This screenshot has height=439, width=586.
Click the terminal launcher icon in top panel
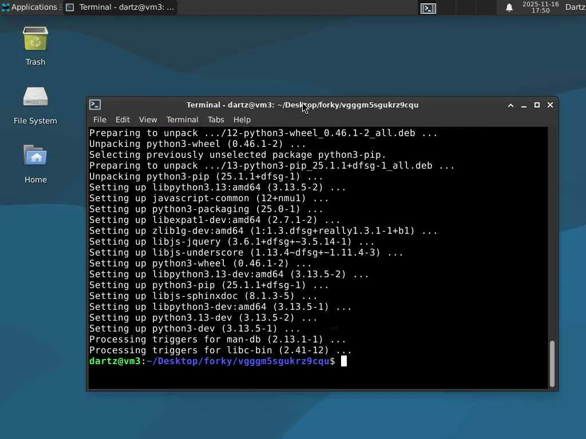pos(428,8)
